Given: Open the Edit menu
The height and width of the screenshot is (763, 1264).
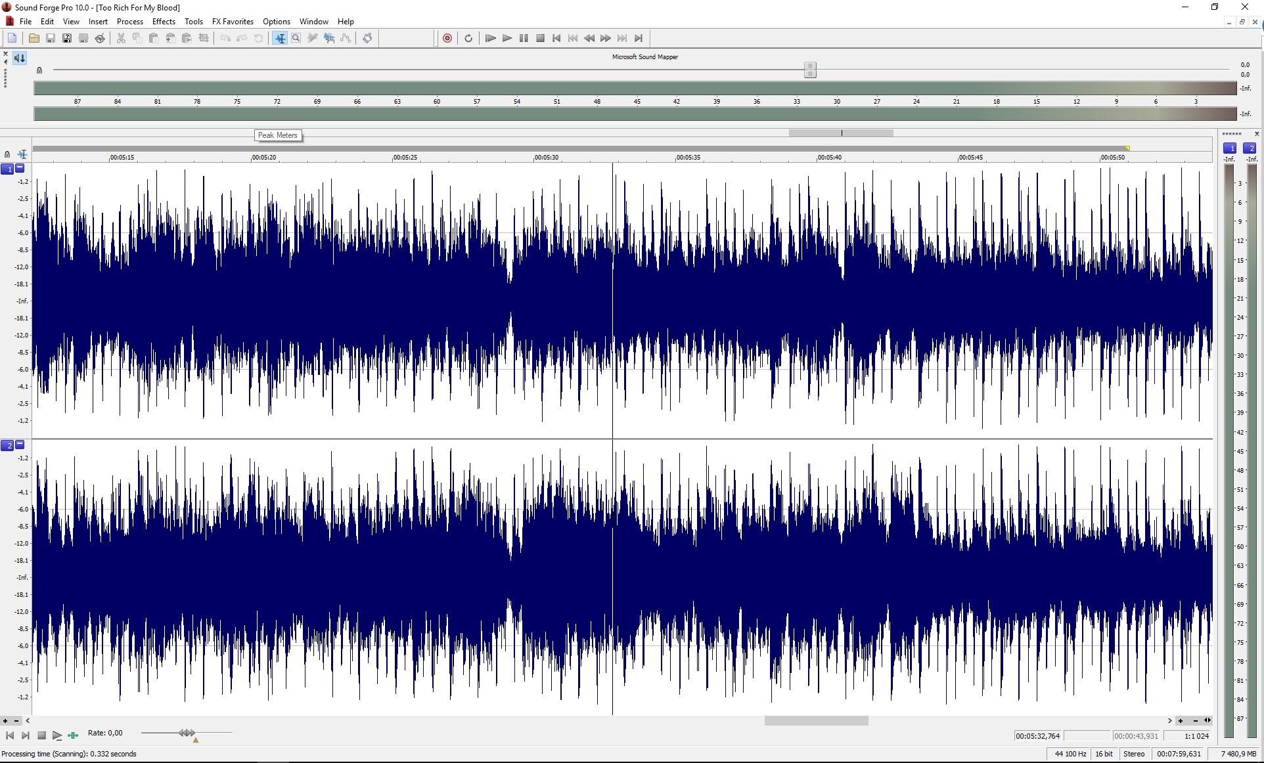Looking at the screenshot, I should (47, 22).
